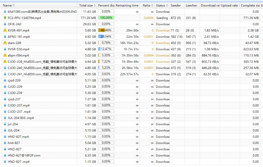Click the download arrow icon beside bhd1080.com torrent
The width and height of the screenshot is (263, 167).
point(5,12)
